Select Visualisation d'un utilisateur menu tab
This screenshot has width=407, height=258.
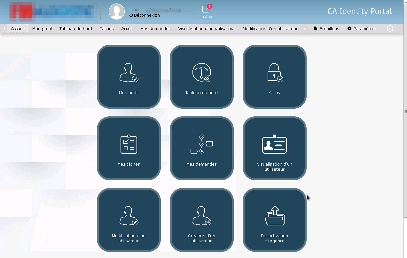pyautogui.click(x=207, y=28)
